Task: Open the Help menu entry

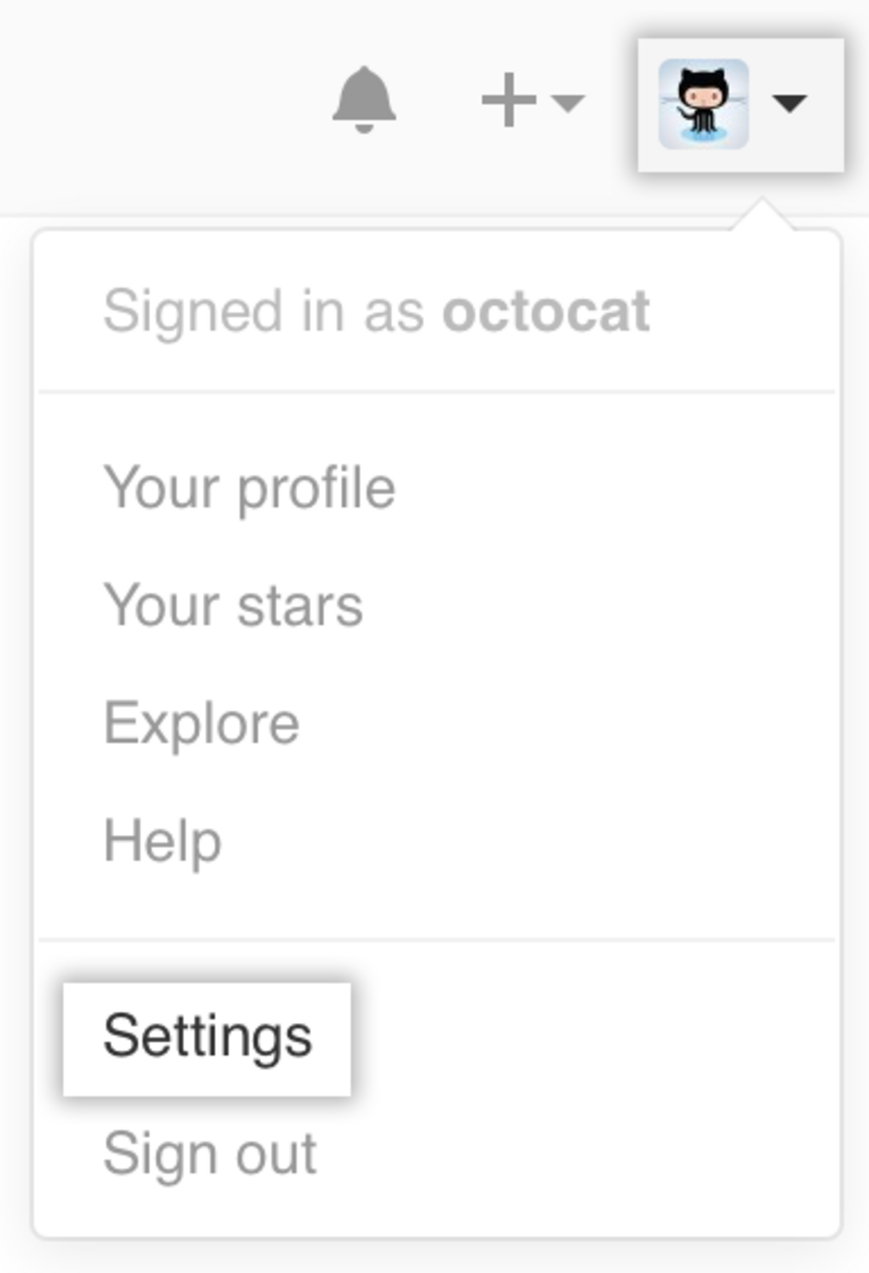Action: (x=162, y=842)
